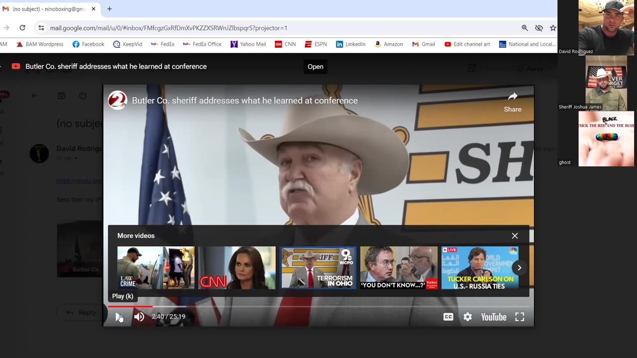Screen dimensions: 637x358
Task: Open the Gmail bookmark
Action: pyautogui.click(x=424, y=44)
